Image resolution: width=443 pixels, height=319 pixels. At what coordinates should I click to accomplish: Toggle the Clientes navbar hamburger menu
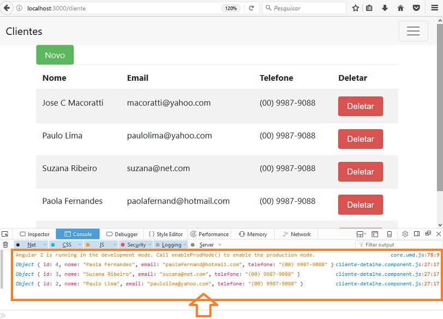coord(414,31)
